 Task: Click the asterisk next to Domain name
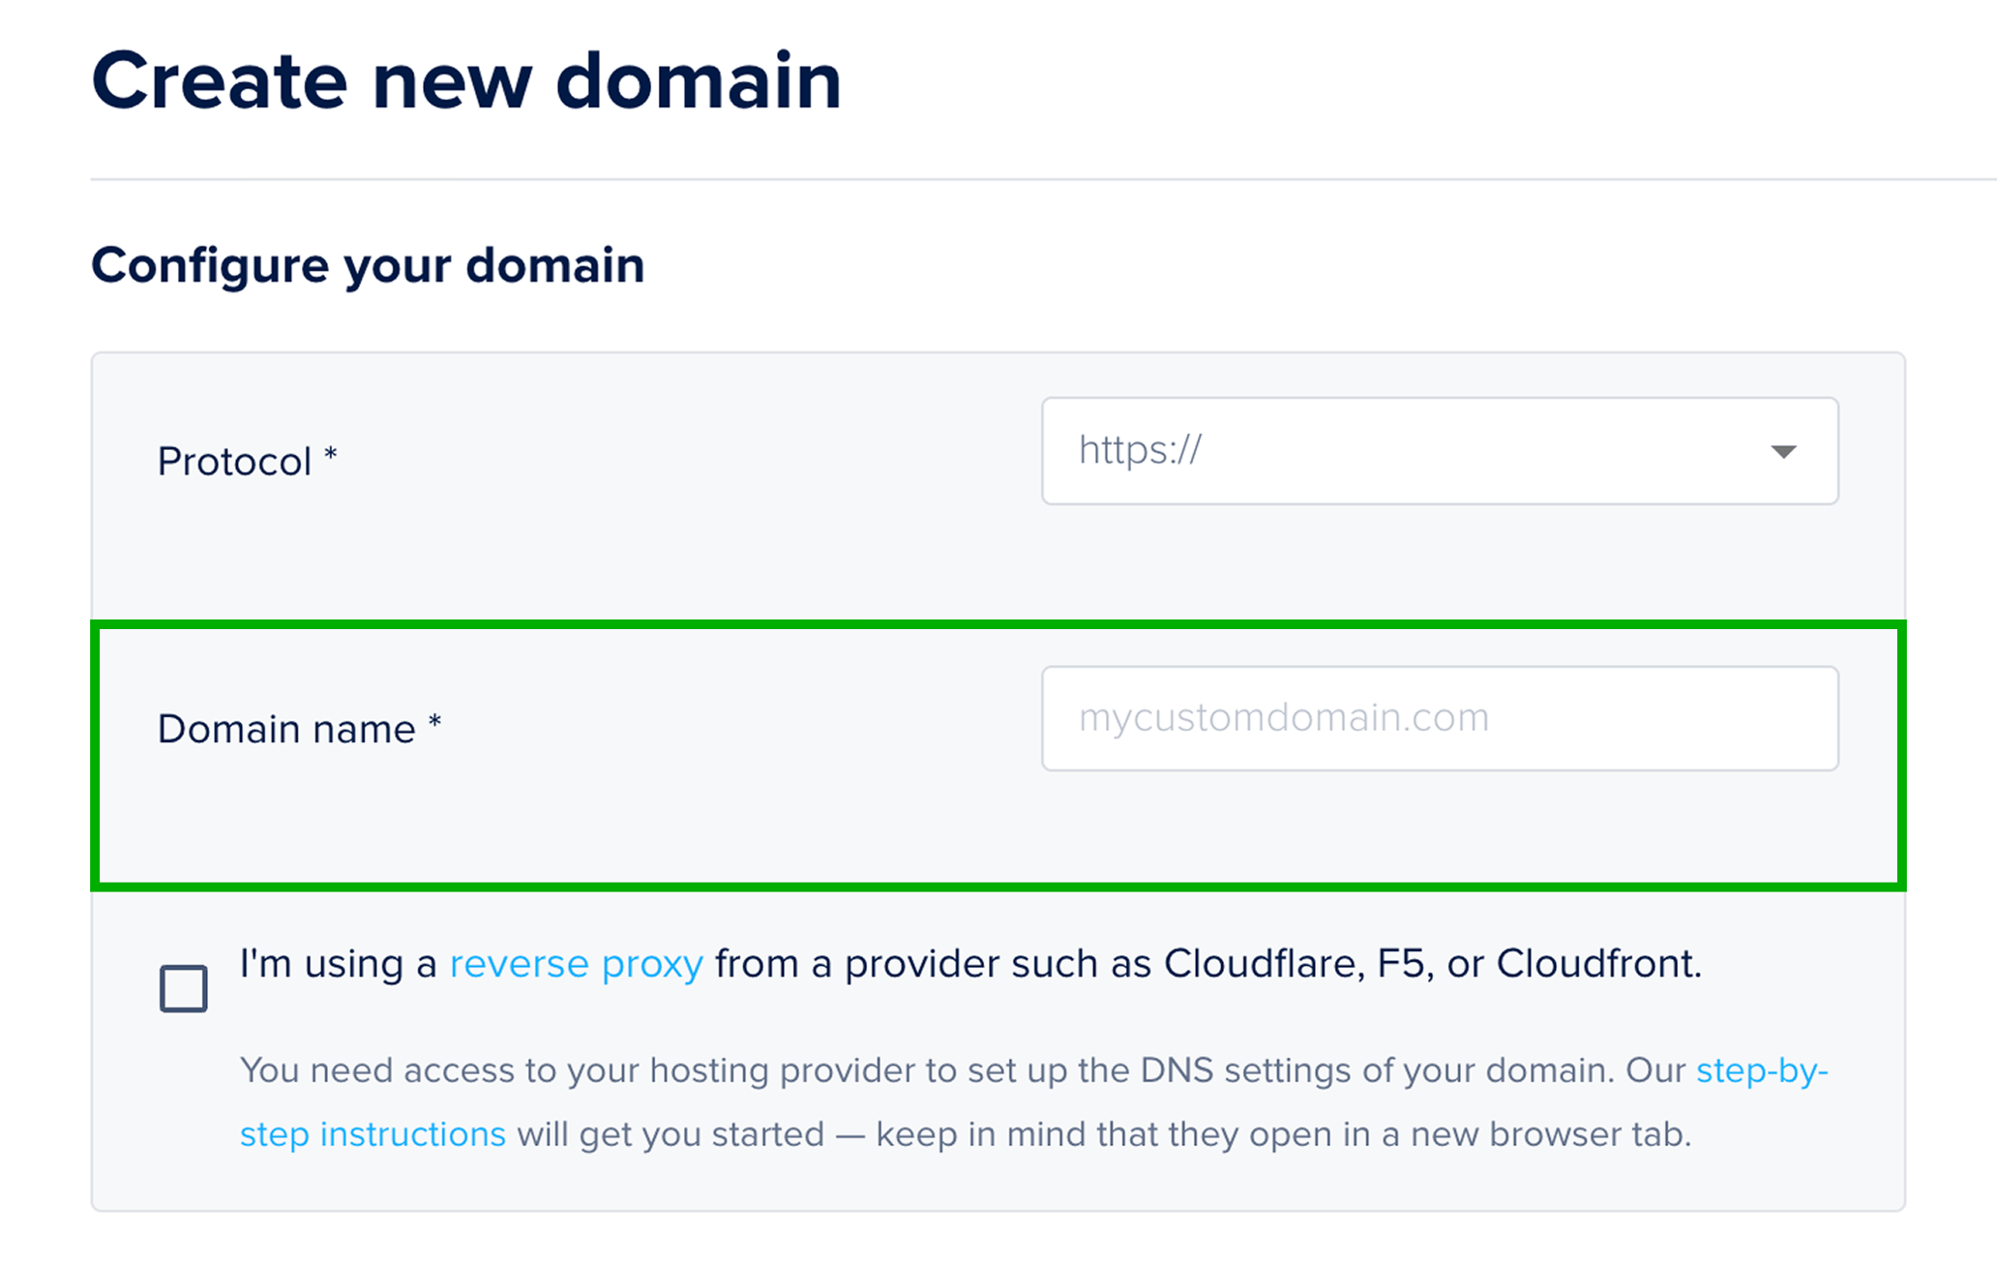437,722
